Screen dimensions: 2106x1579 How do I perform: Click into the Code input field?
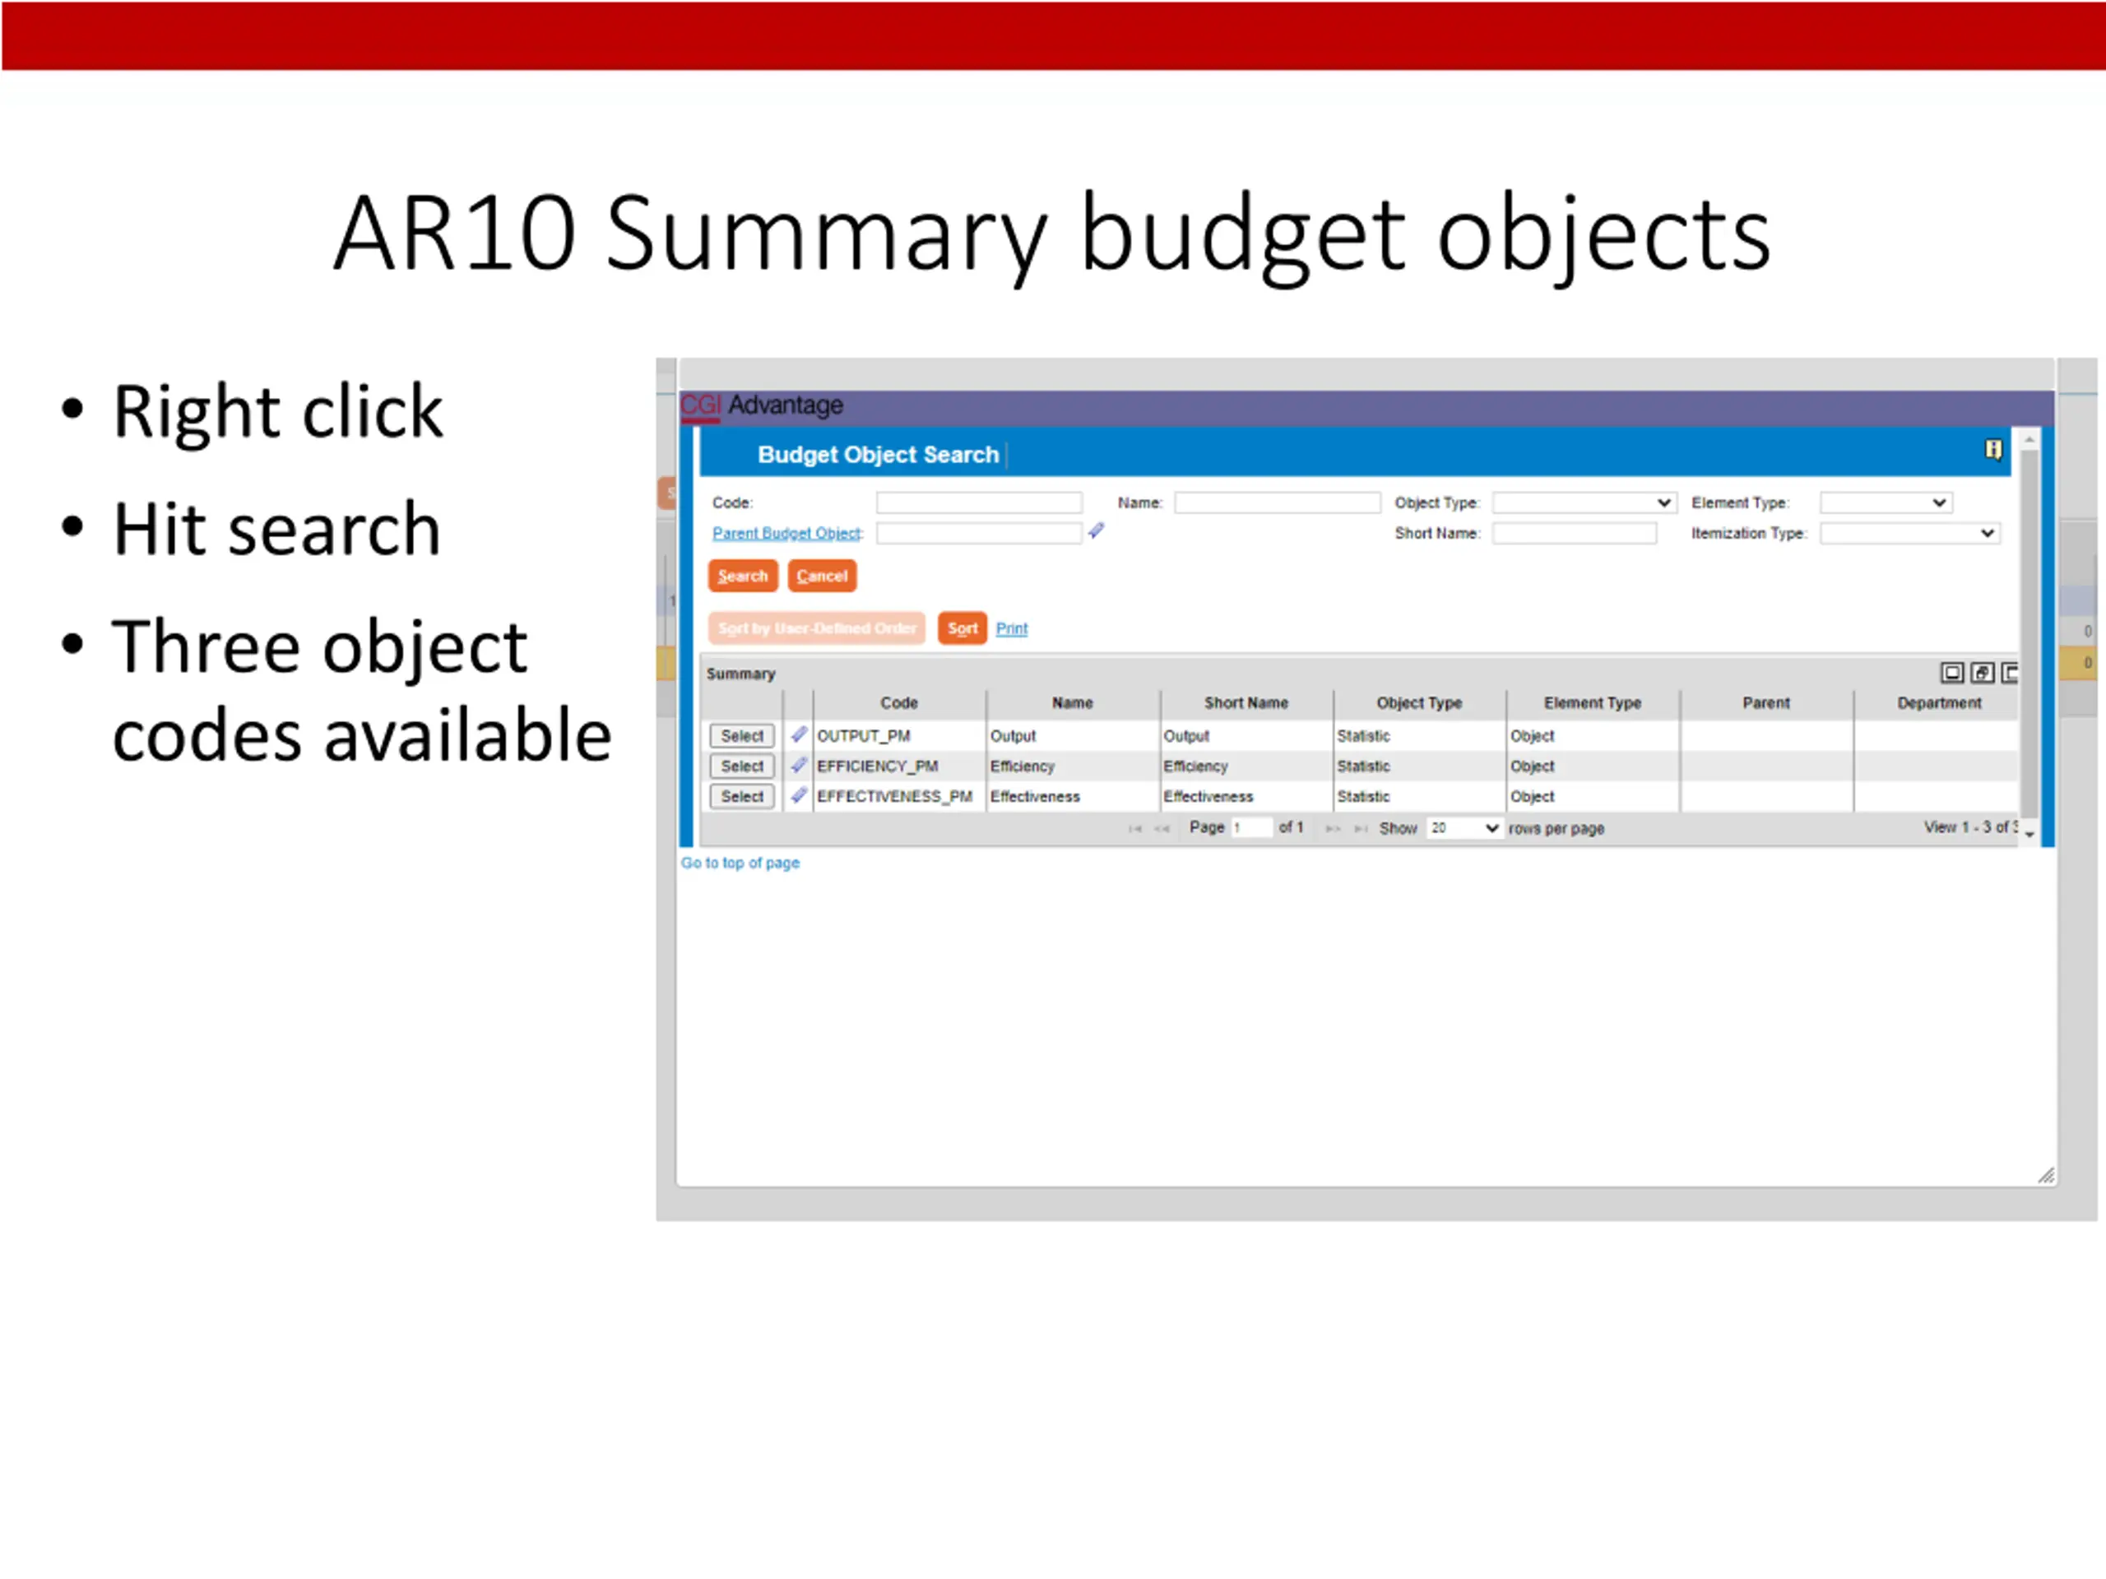[x=979, y=502]
